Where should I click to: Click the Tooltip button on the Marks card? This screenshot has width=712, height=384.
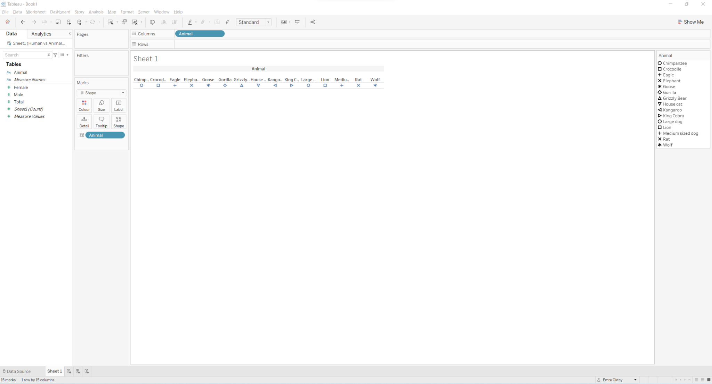101,122
